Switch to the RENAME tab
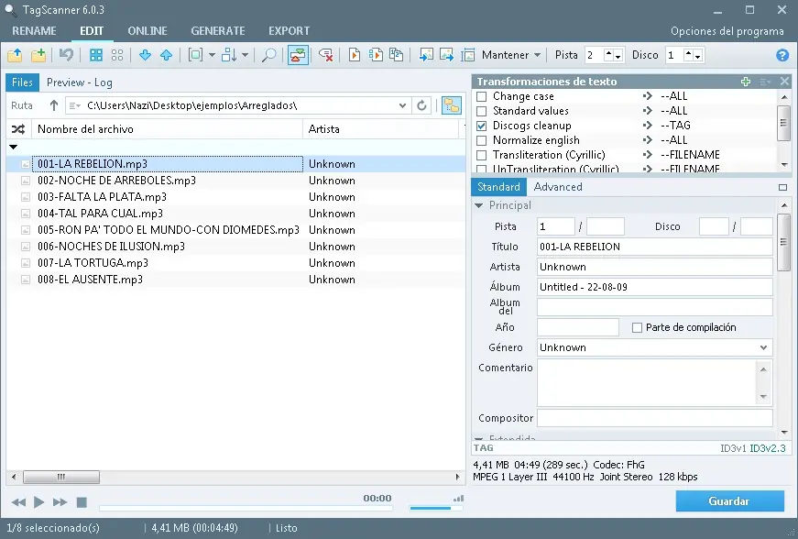This screenshot has width=798, height=539. 34,31
